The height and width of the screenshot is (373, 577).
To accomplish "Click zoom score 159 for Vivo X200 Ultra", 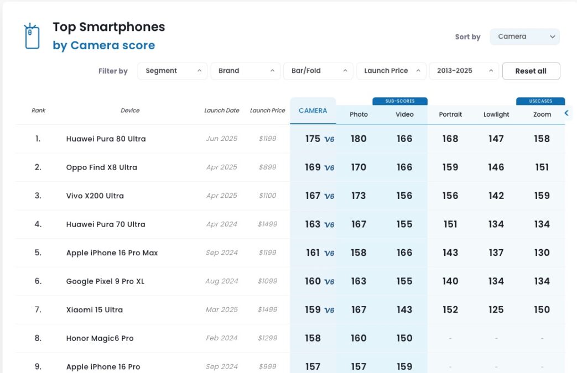I will click(x=542, y=196).
